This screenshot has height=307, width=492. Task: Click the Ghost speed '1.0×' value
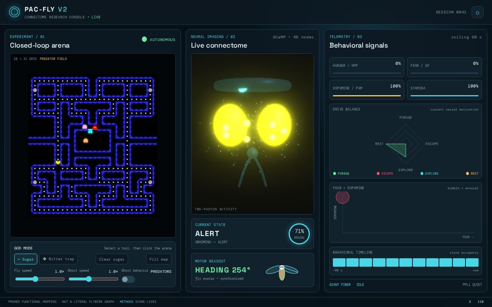(x=113, y=272)
